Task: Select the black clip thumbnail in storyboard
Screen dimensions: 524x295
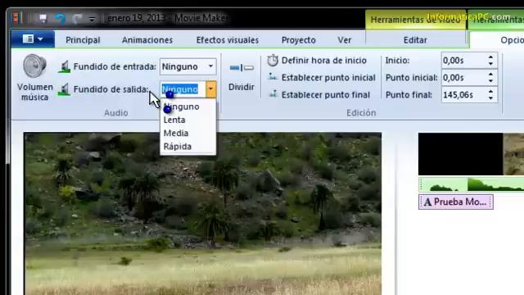Action: coord(460,154)
